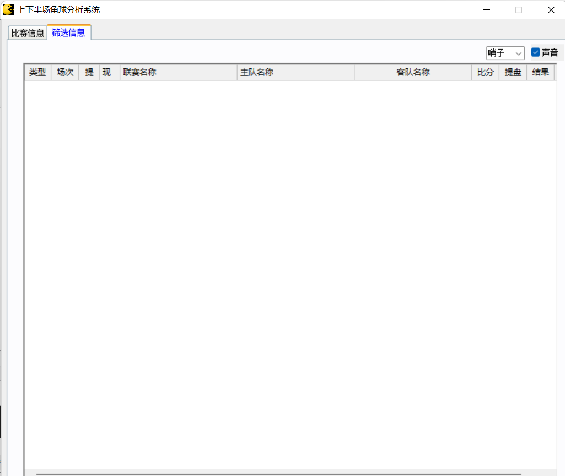Switch to the 比赛信息 tab
565x476 pixels.
tap(28, 33)
